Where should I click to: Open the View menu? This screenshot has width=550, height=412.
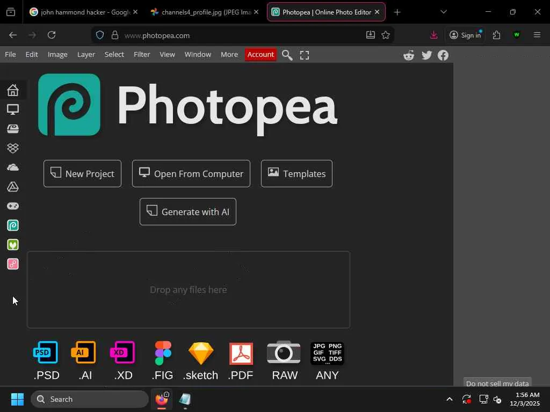[x=167, y=55]
